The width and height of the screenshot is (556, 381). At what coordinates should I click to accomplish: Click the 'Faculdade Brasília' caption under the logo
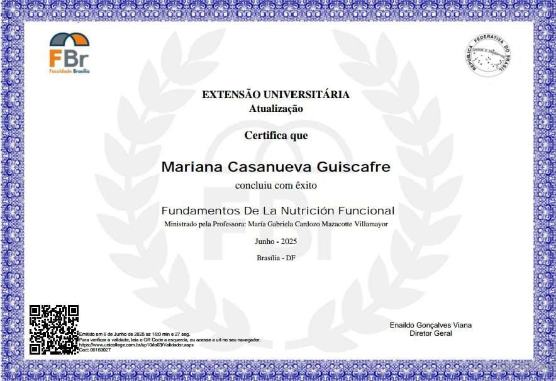[69, 71]
